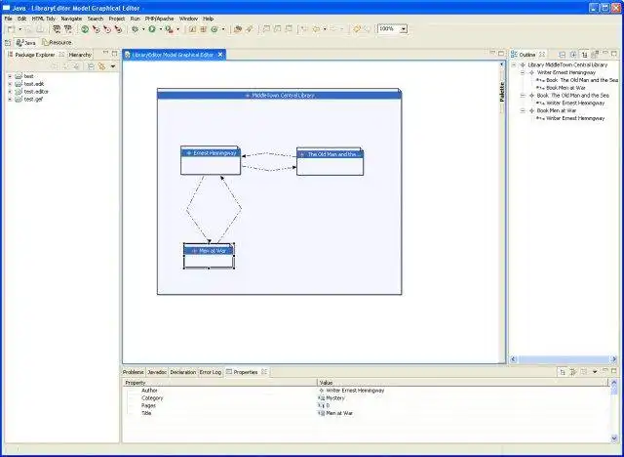
Task: Click the collapse-all icon in Package Explorer
Action: pyautogui.click(x=91, y=66)
